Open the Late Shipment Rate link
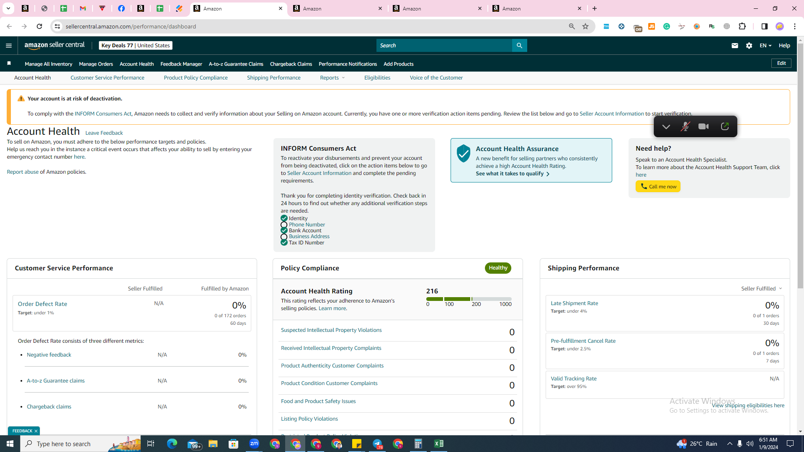804x452 pixels. pos(575,303)
